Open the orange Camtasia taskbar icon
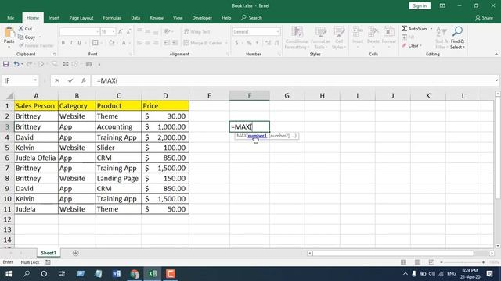501x281 pixels. click(x=171, y=274)
